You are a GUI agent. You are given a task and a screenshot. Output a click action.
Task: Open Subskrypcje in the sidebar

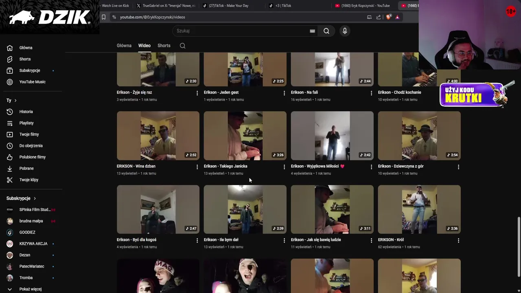point(29,70)
